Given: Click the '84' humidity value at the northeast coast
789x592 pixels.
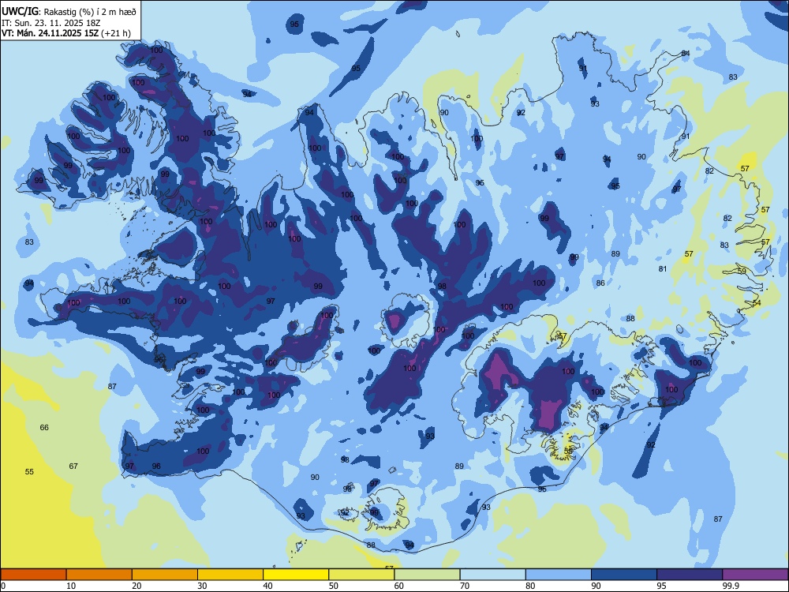Looking at the screenshot, I should coord(686,54).
